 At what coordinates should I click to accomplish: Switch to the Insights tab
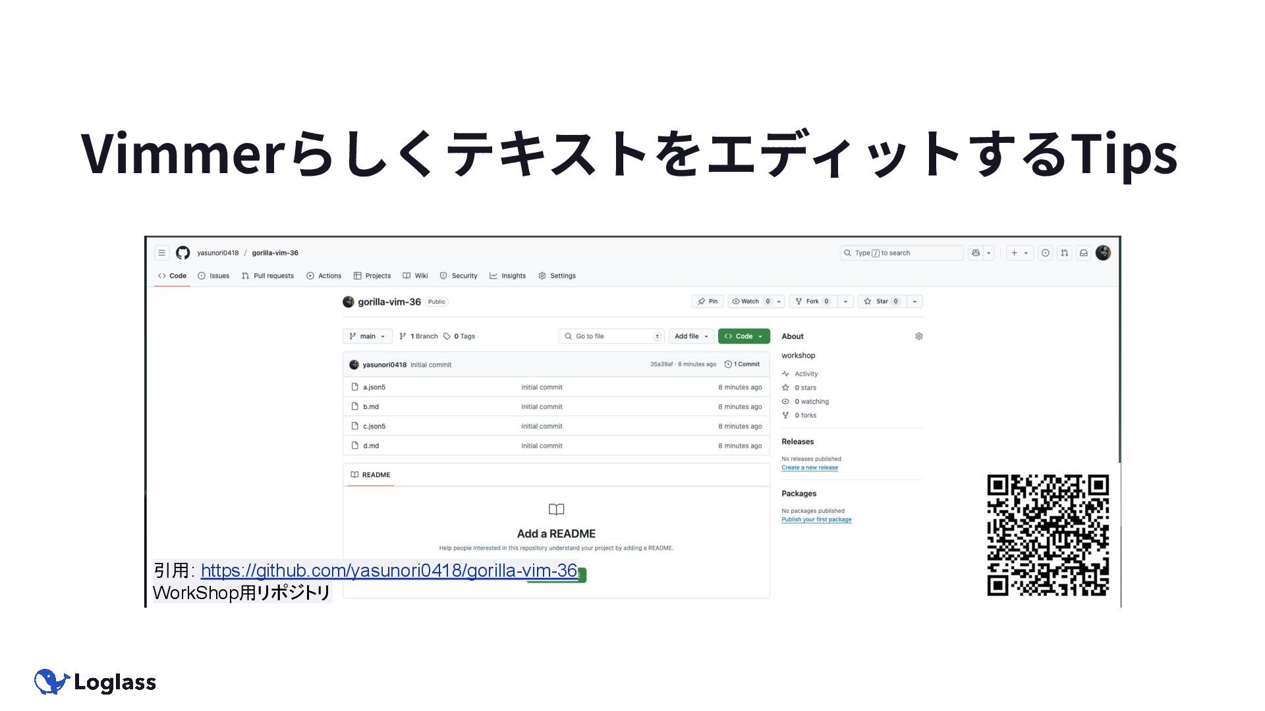pyautogui.click(x=507, y=276)
